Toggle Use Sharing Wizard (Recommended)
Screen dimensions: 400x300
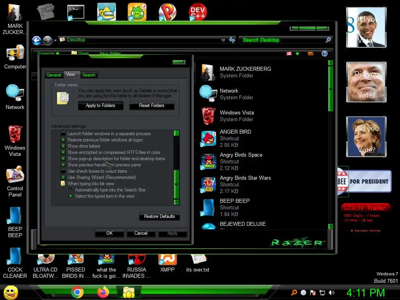click(63, 177)
